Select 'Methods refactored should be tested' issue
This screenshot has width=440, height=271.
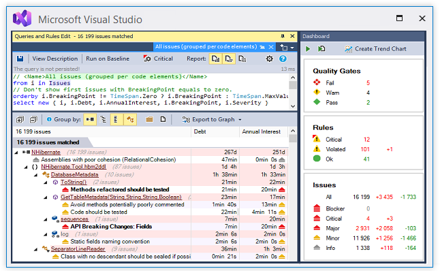pos(120,189)
